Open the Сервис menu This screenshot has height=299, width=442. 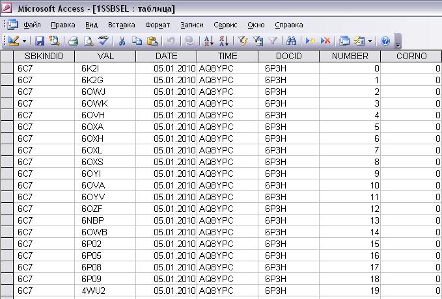tap(225, 25)
